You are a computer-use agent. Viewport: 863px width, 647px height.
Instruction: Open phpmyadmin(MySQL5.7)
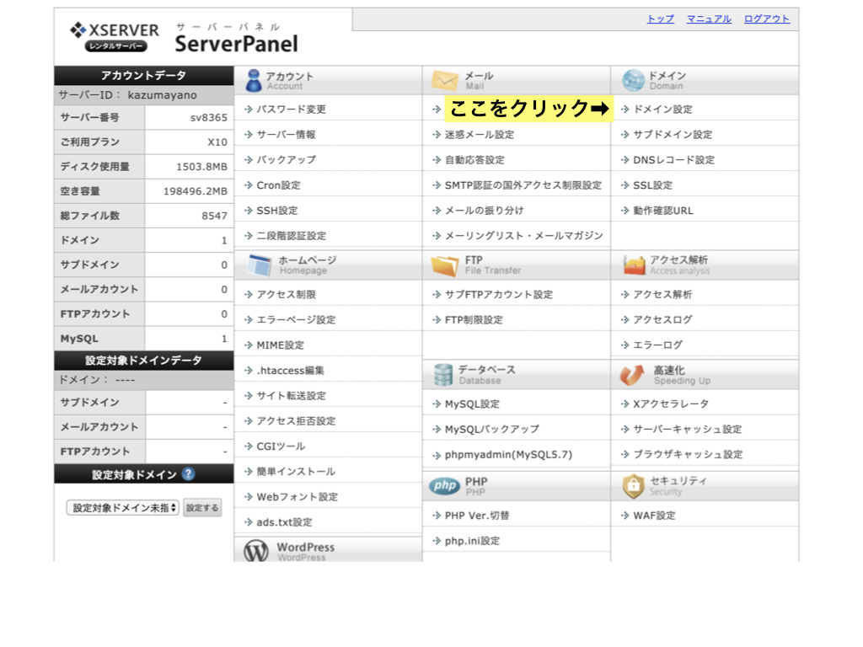coord(508,455)
